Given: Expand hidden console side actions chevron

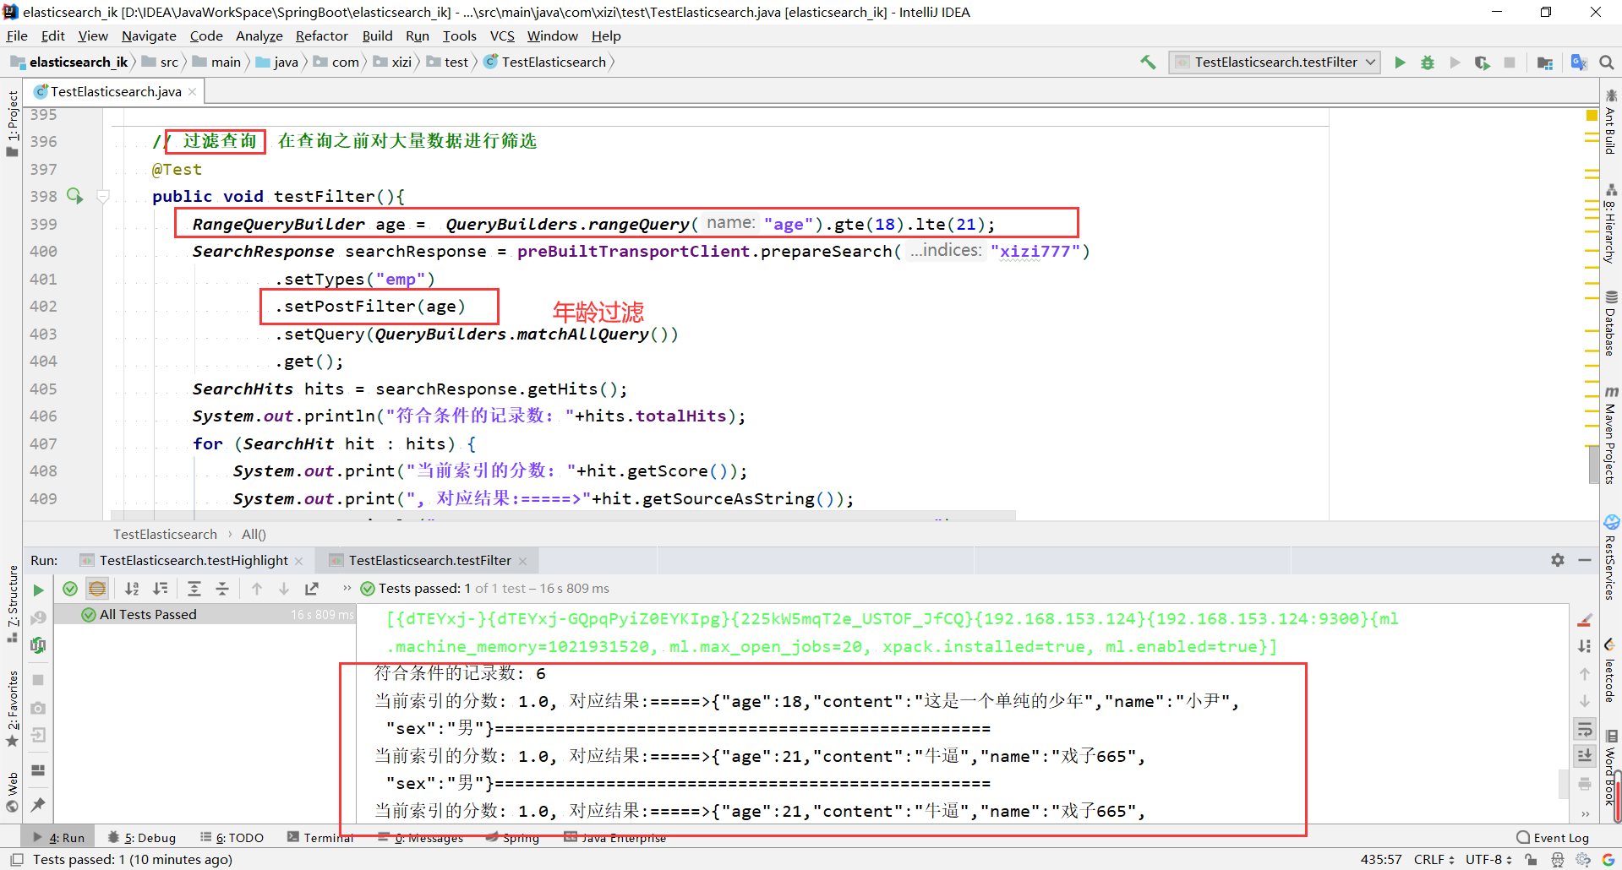Looking at the screenshot, I should click(x=1585, y=813).
